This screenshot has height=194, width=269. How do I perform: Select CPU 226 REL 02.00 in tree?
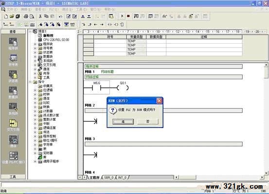(56, 40)
